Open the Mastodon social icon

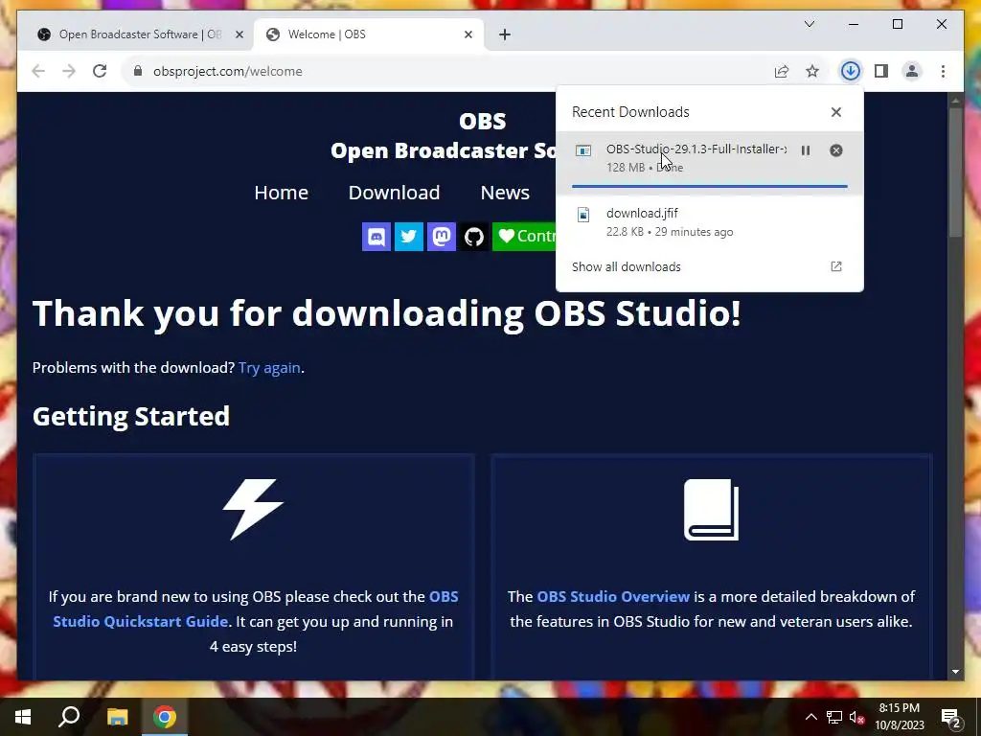pyautogui.click(x=441, y=237)
